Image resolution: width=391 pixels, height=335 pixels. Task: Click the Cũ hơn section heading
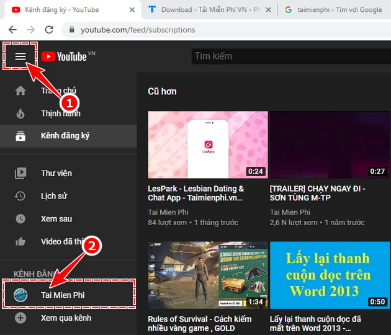(x=162, y=91)
